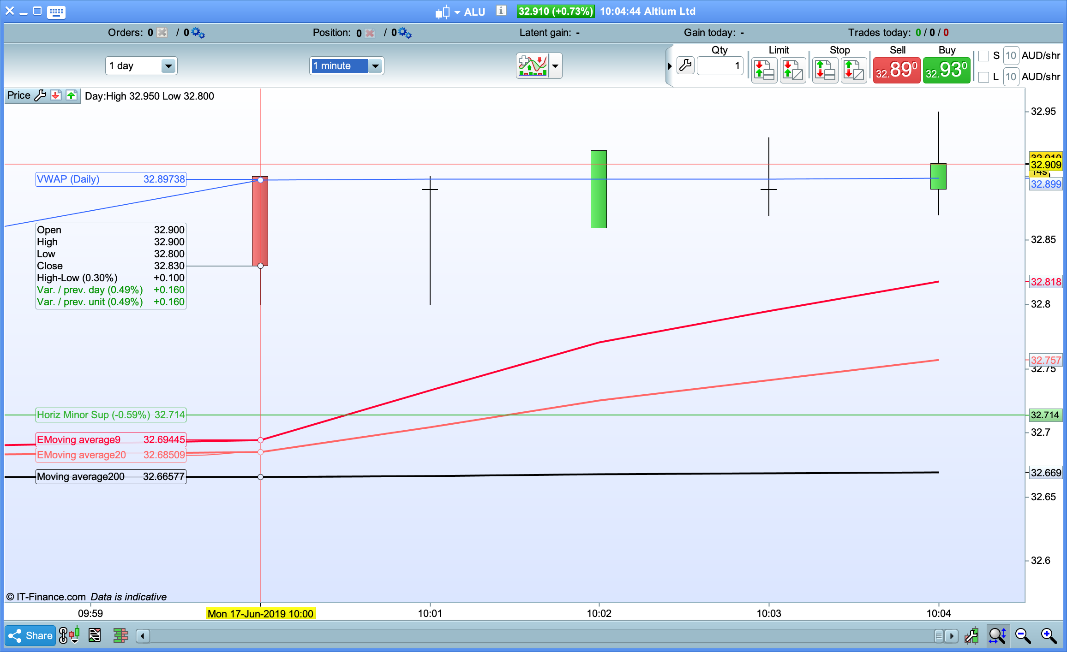Enable the S stop checkbox

click(983, 56)
